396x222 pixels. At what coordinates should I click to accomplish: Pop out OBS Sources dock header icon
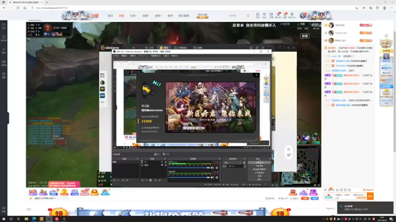pos(165,159)
